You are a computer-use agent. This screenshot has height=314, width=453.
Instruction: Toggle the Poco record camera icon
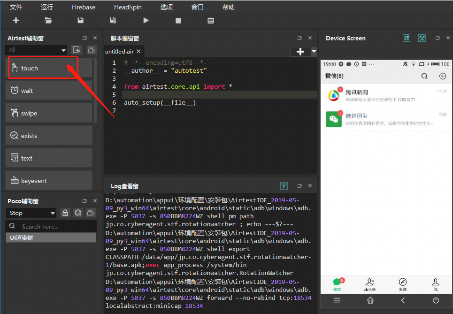coord(92,213)
